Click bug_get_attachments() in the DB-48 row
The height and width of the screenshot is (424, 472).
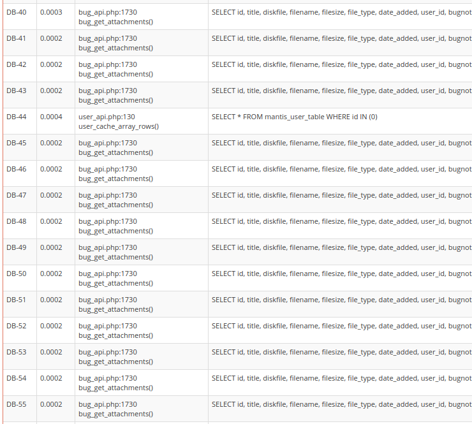click(115, 231)
